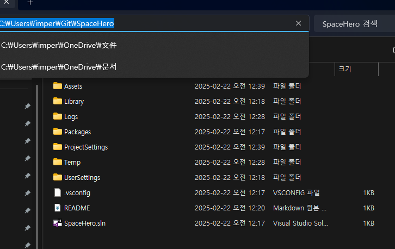The height and width of the screenshot is (249, 395).
Task: Click the Visual Studio Sol... type cell
Action: pyautogui.click(x=300, y=223)
